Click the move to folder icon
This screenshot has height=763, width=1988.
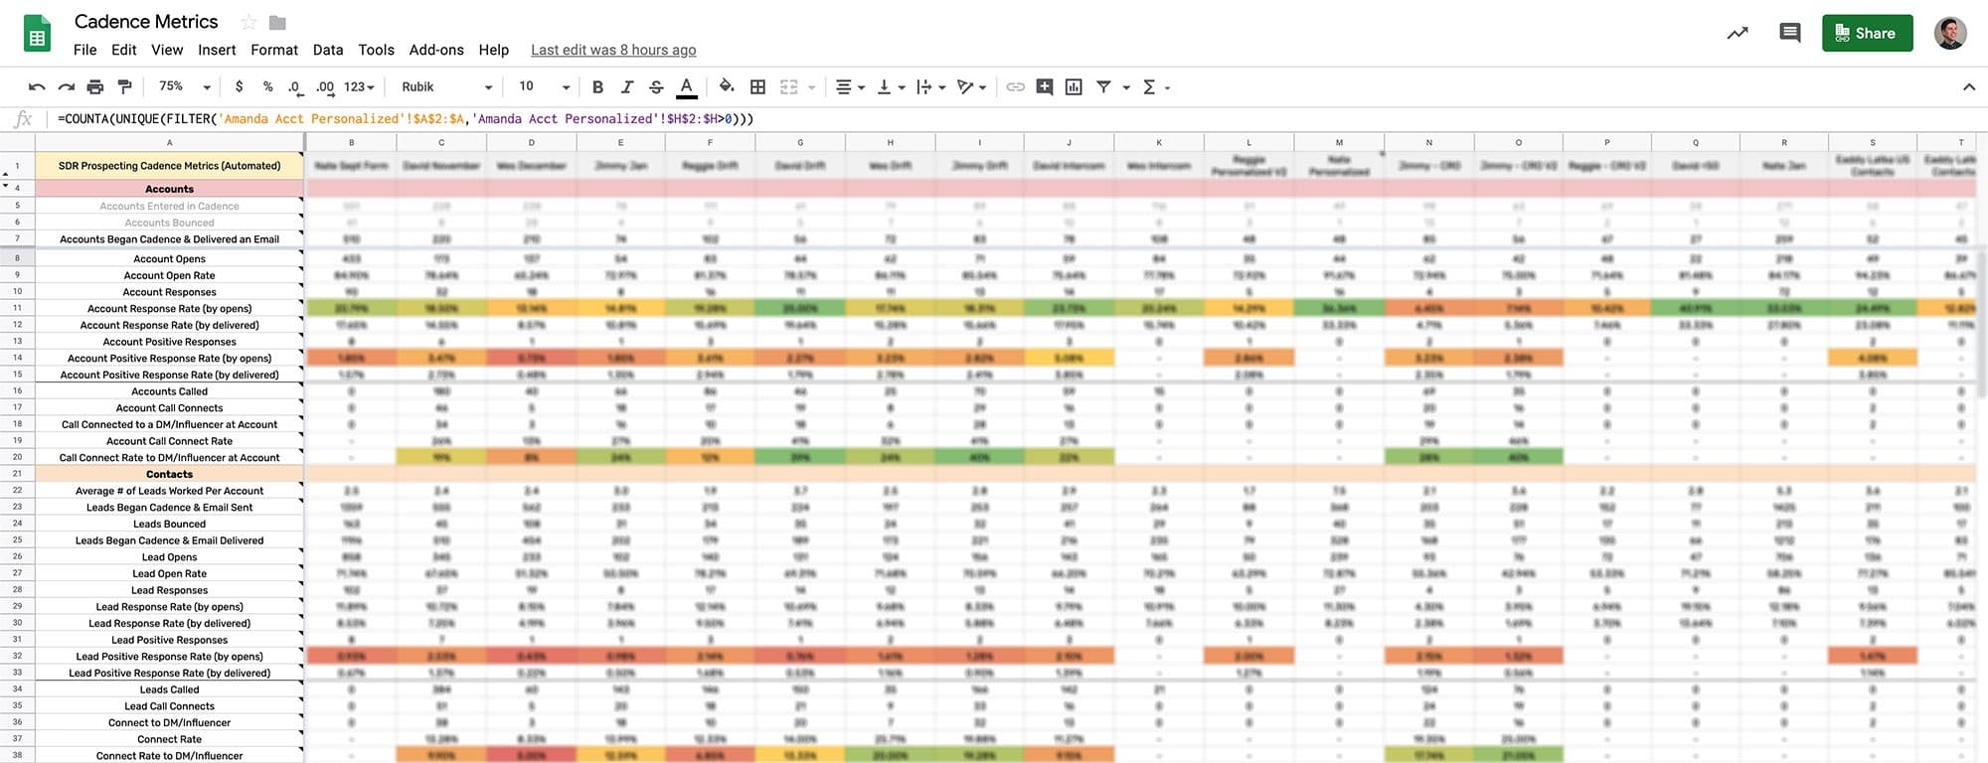pos(278,22)
